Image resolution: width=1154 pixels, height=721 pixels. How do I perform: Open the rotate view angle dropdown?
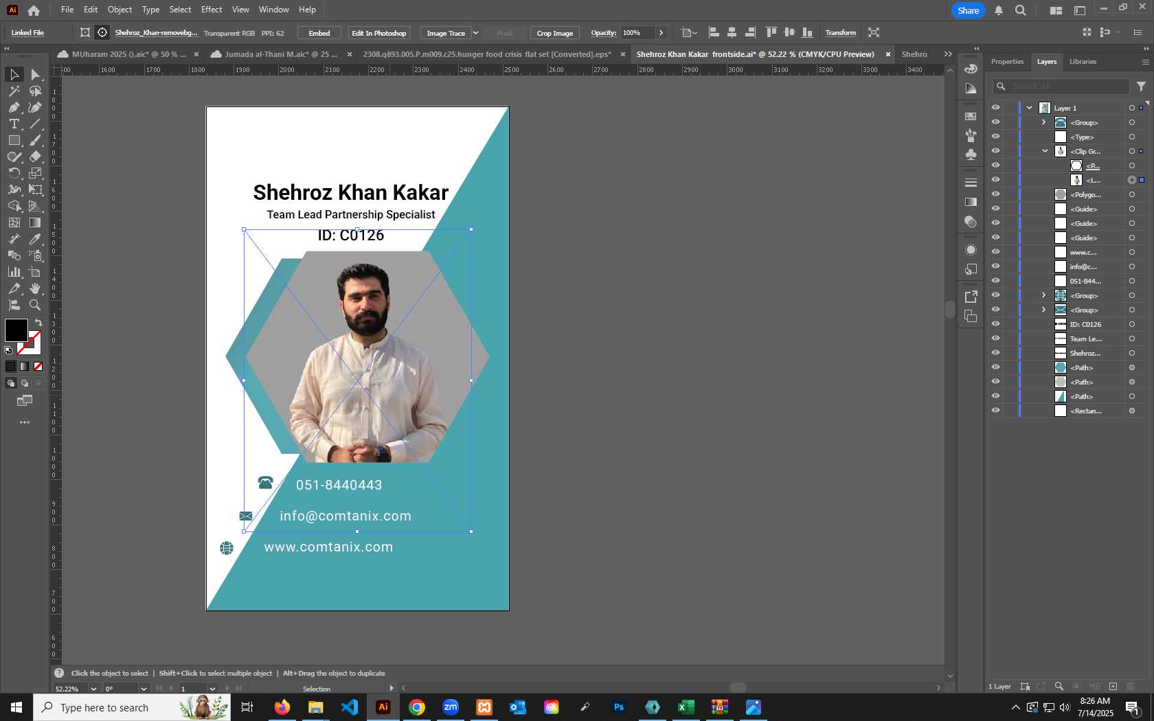click(x=144, y=689)
